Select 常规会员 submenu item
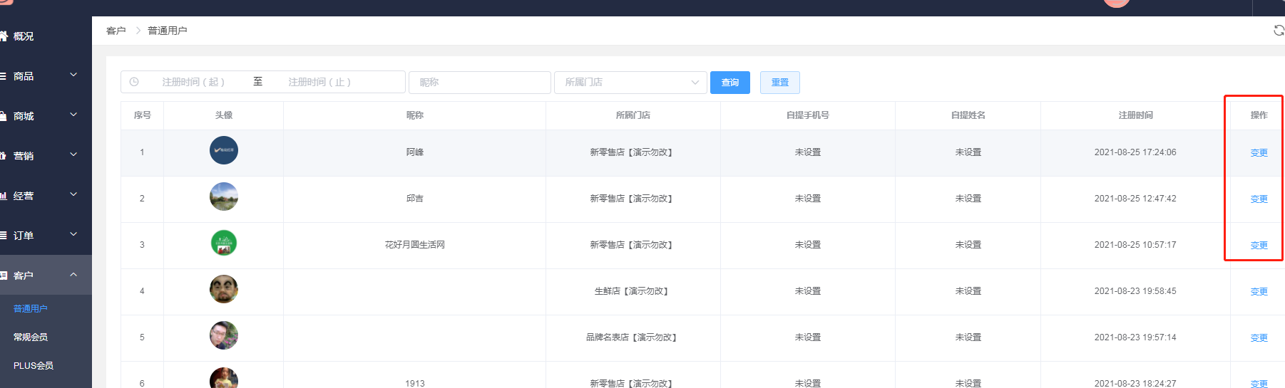The height and width of the screenshot is (388, 1285). [31, 337]
